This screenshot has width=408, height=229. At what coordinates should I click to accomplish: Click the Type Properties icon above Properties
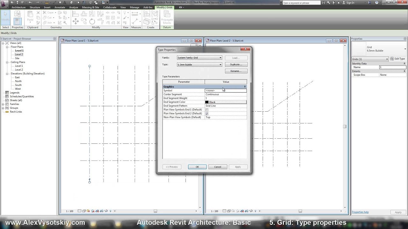[x=18, y=14]
